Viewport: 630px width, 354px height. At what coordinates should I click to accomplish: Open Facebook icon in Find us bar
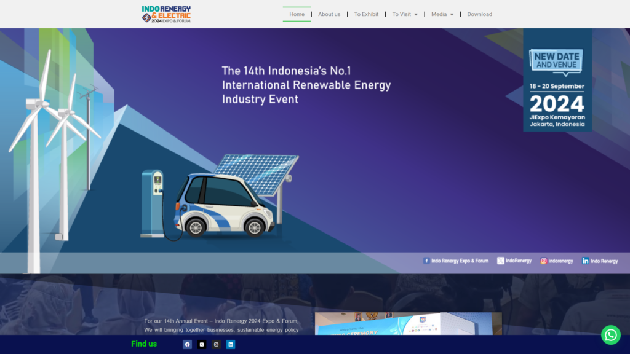tap(187, 344)
